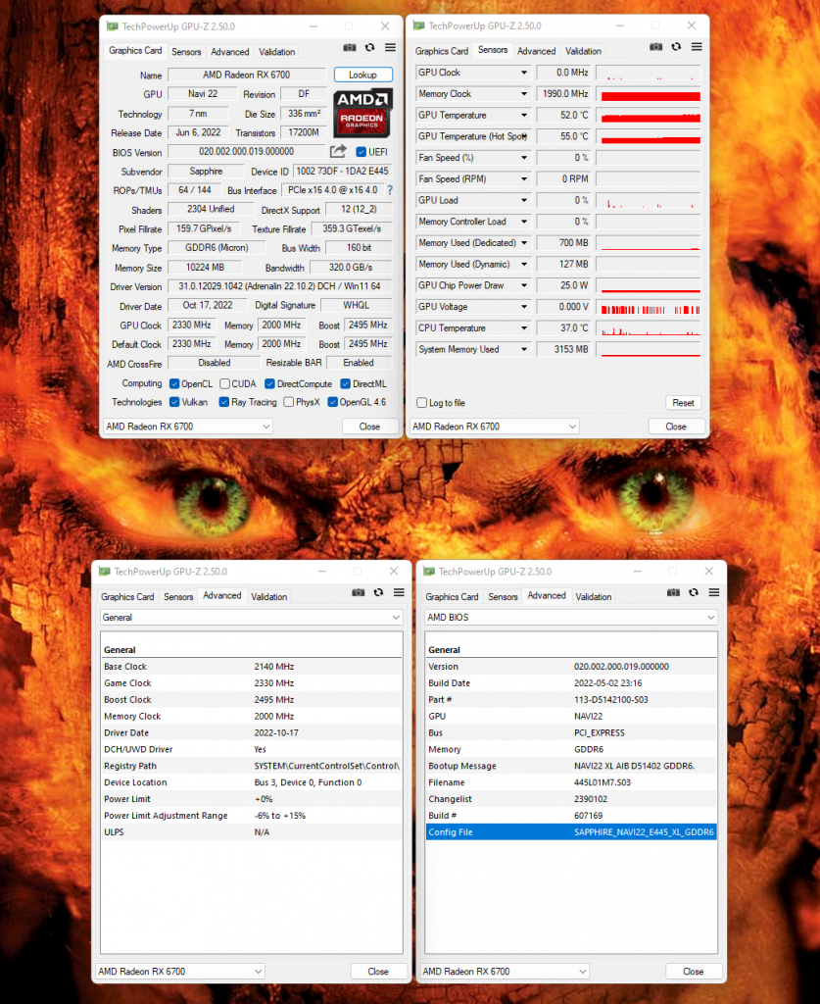Screen dimensions: 820x1004
Task: Click the Reset button in Sensors window
Action: [x=683, y=403]
